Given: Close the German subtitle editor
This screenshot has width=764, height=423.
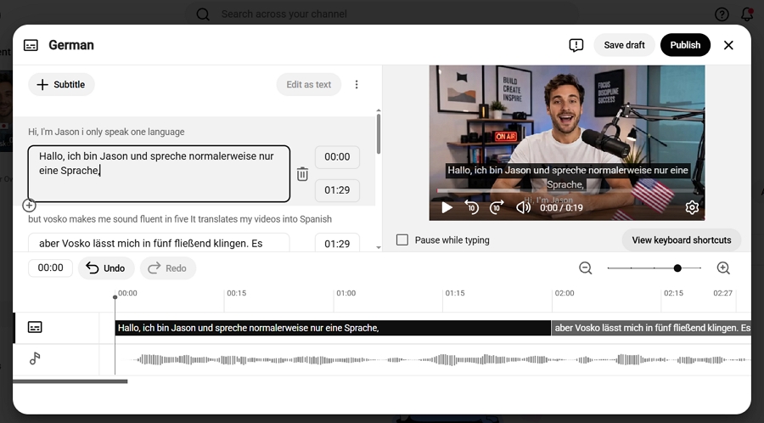Looking at the screenshot, I should pyautogui.click(x=728, y=45).
